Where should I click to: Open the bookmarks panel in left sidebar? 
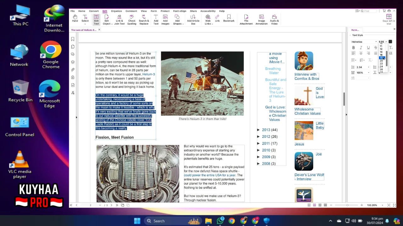[73, 39]
